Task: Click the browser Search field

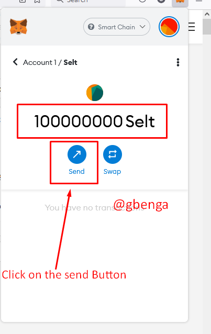Action: tap(88, 2)
